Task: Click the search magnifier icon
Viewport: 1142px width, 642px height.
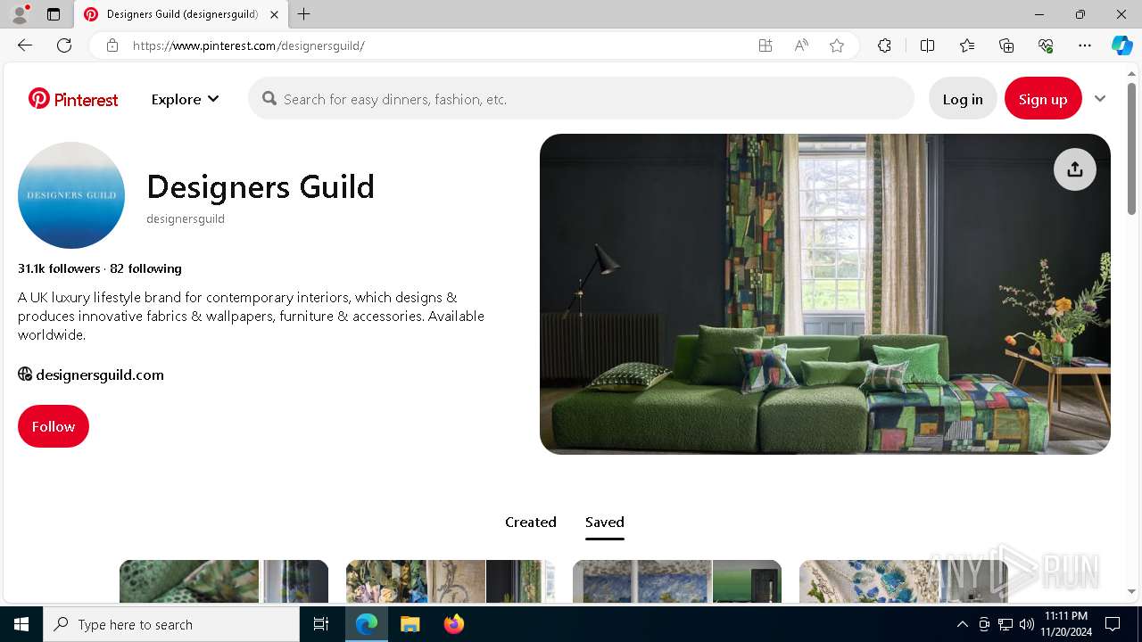Action: pyautogui.click(x=269, y=99)
